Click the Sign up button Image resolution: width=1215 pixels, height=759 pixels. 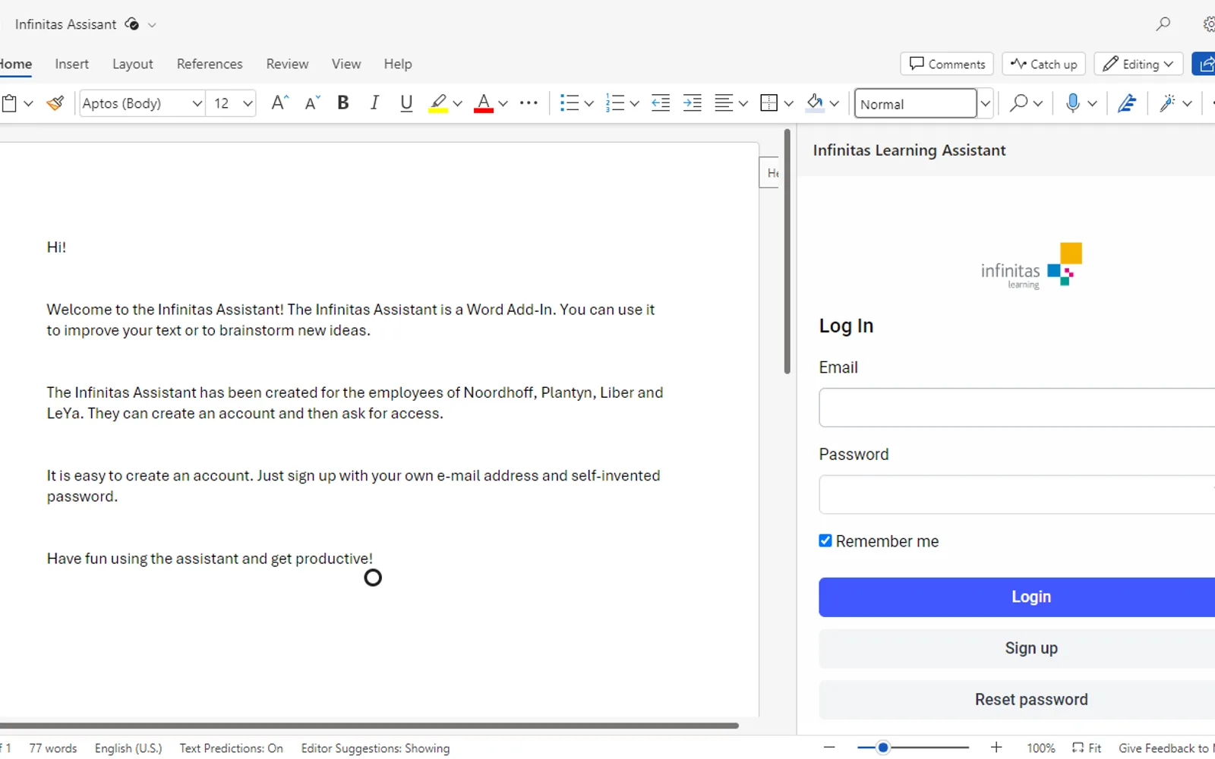[1017, 648]
